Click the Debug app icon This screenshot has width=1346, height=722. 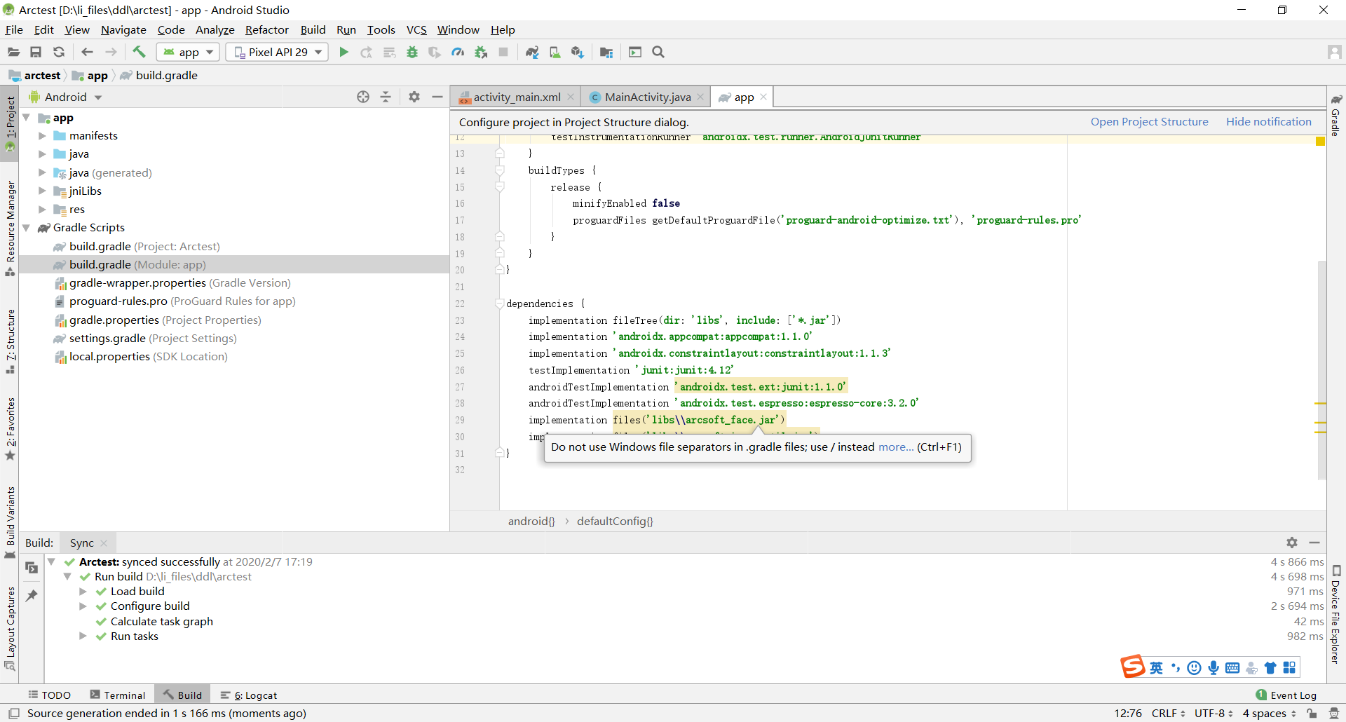[412, 51]
